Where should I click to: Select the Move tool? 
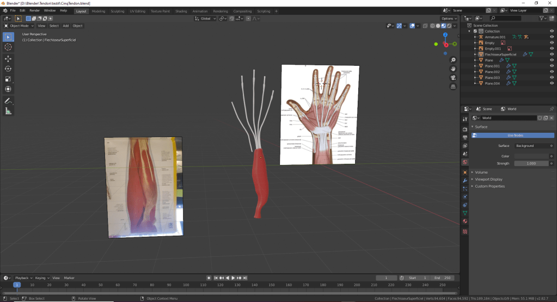pyautogui.click(x=8, y=59)
